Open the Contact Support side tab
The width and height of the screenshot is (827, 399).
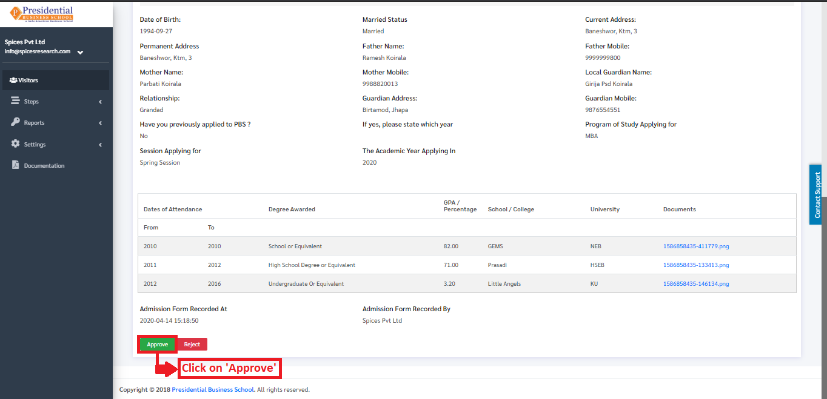[816, 194]
